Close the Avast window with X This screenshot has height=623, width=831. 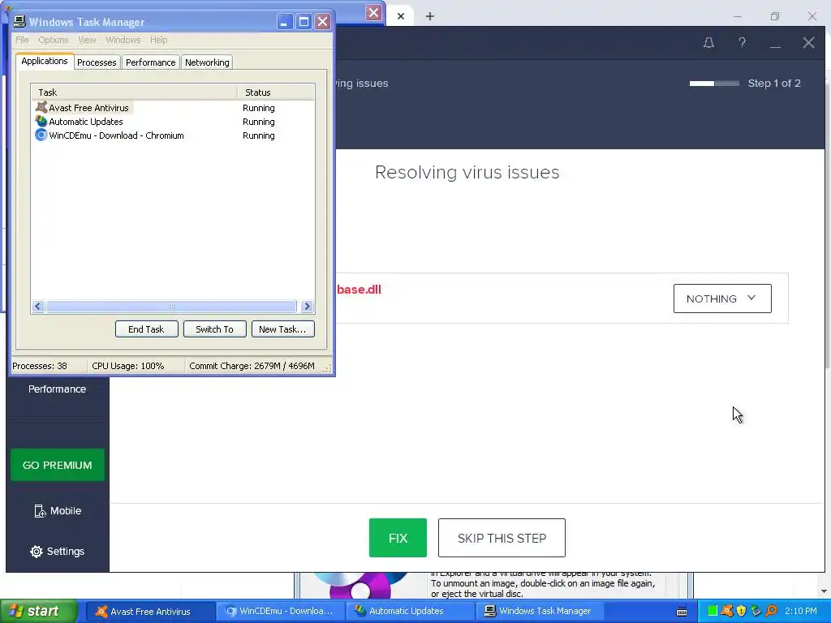808,43
